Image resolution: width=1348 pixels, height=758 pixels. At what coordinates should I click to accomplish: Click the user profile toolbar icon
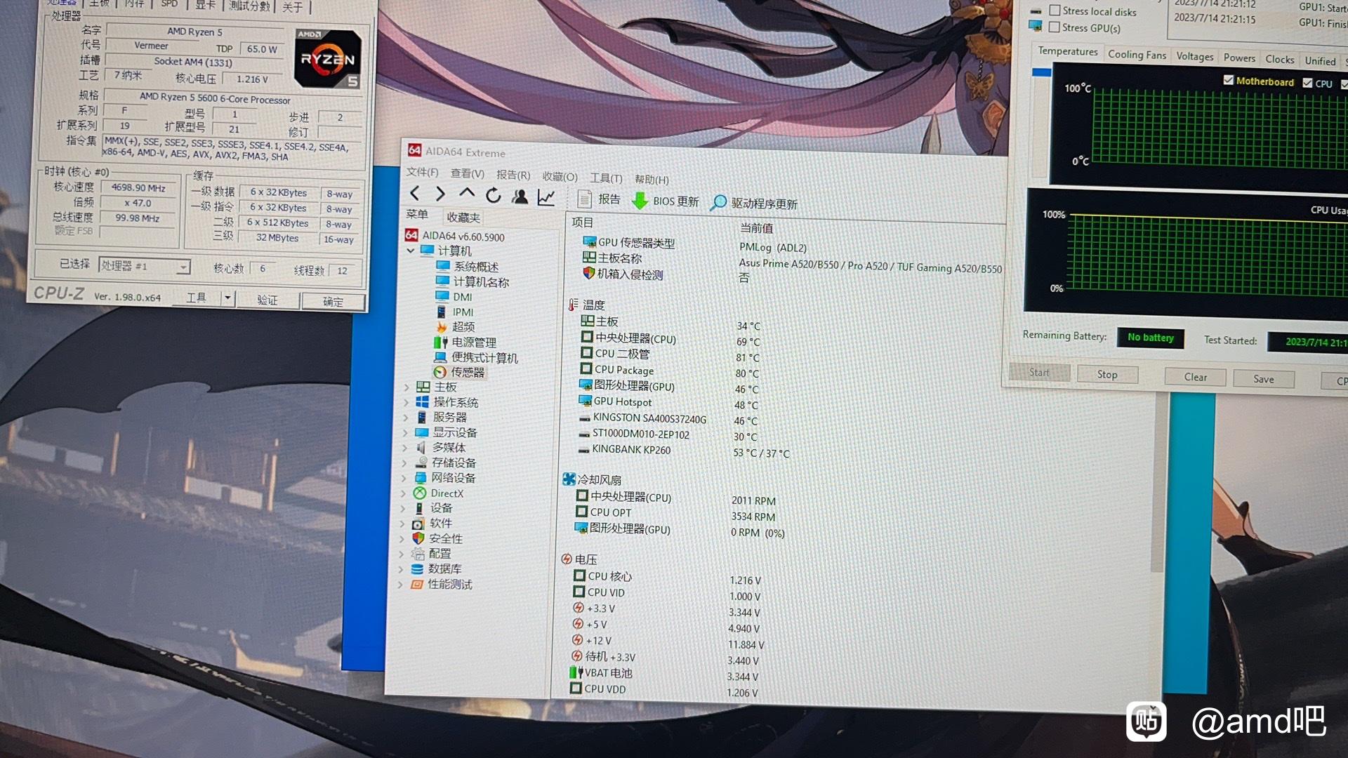[520, 197]
